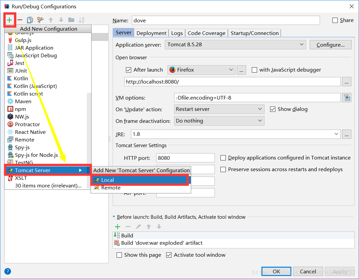Screen dimensions: 359x279
Task: Open the On frame deactivation Do nothing dropdown
Action: (x=219, y=121)
